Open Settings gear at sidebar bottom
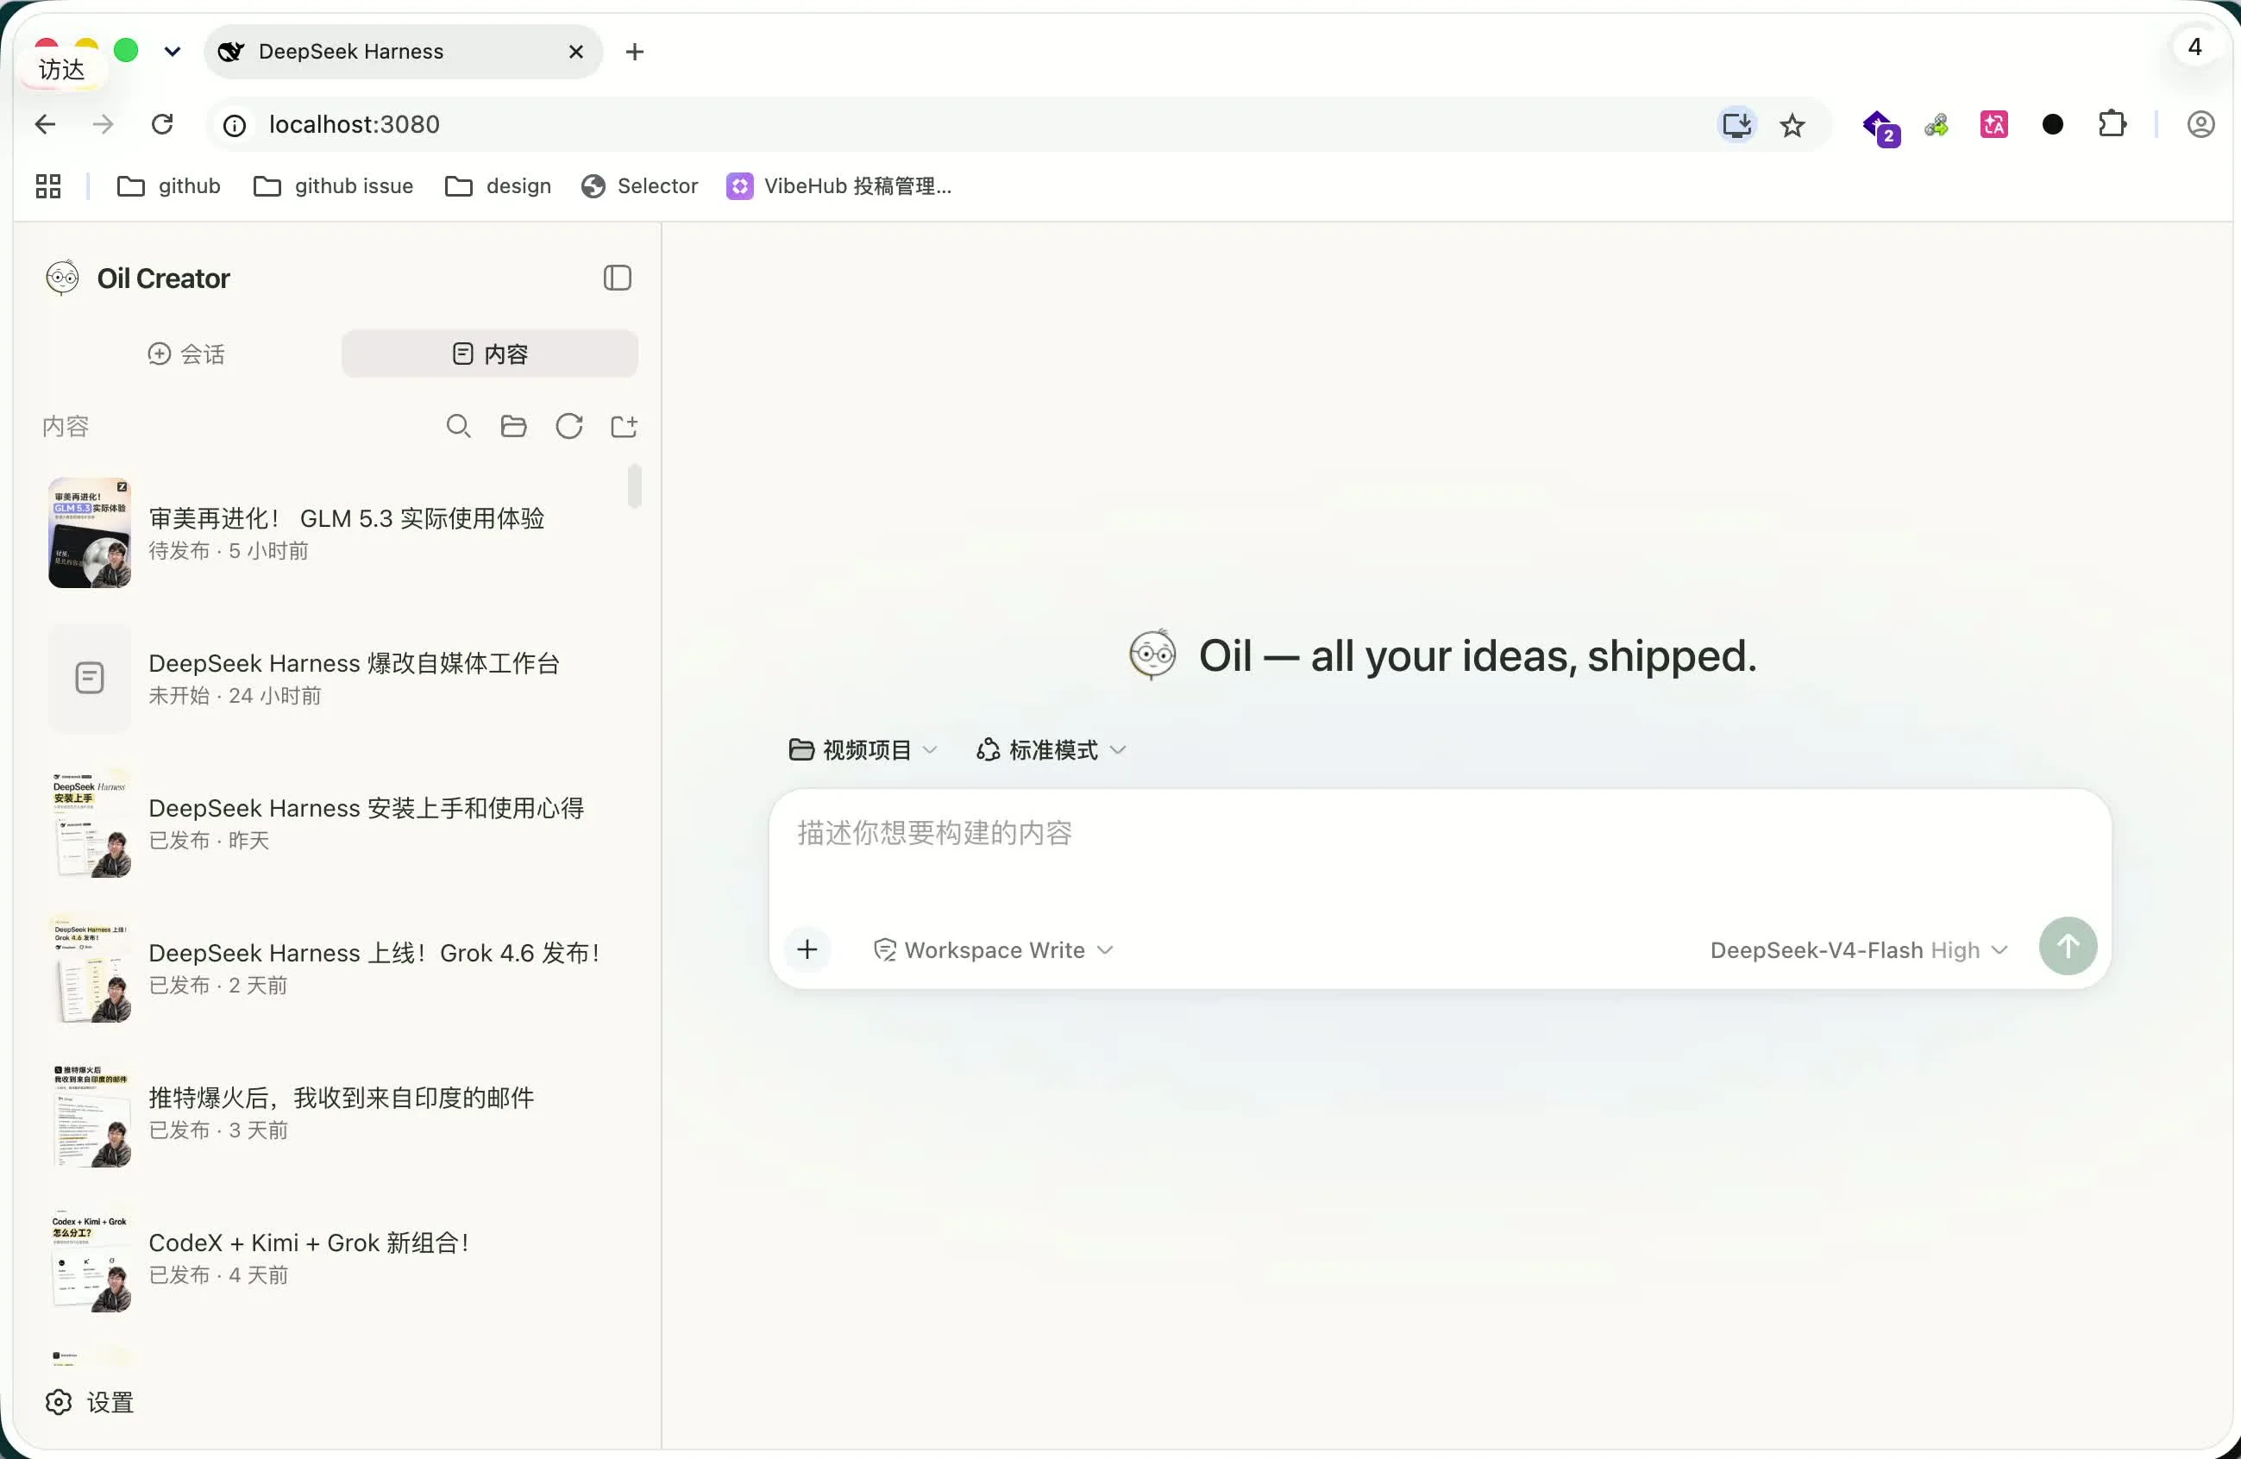This screenshot has width=2241, height=1459. pyautogui.click(x=59, y=1401)
